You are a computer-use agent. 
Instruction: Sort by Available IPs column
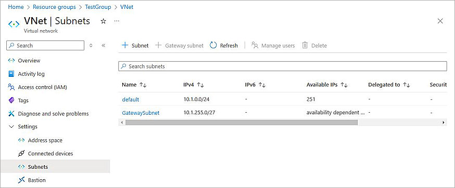pos(327,85)
